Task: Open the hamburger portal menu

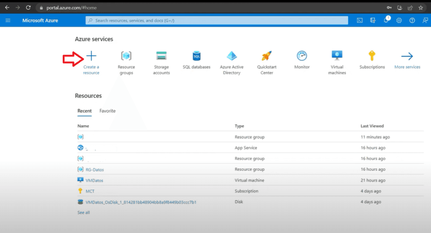Action: pyautogui.click(x=8, y=20)
